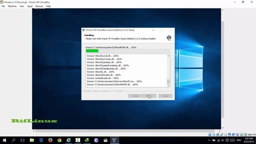Click the ENG language indicator

coord(239,140)
